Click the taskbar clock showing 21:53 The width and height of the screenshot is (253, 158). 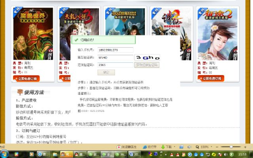coord(242,154)
